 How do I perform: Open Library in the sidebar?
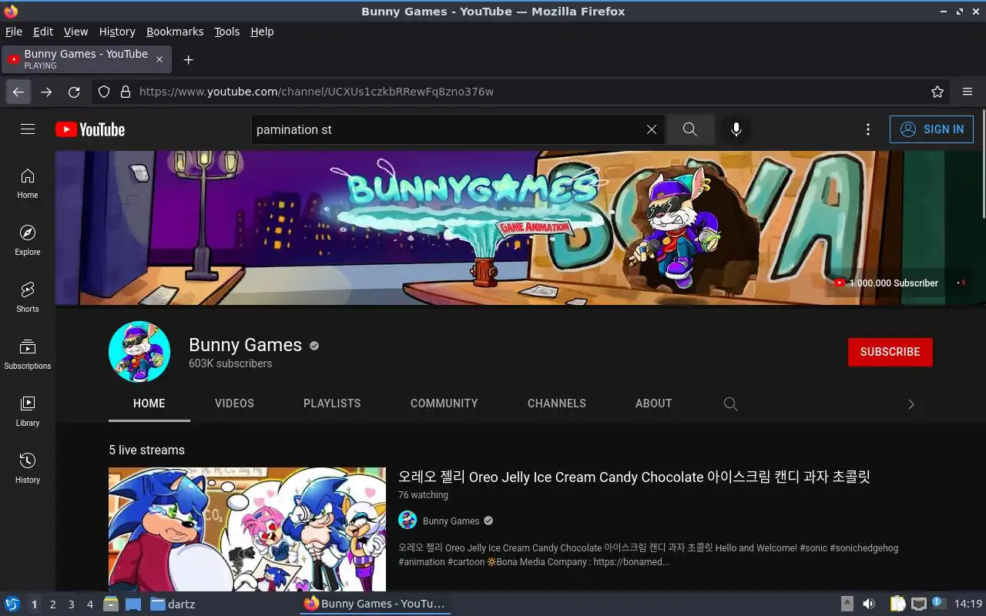coord(28,411)
